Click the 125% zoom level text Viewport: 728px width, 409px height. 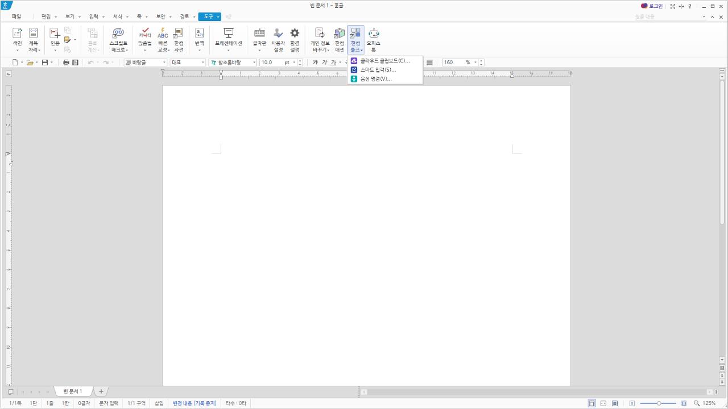709,403
